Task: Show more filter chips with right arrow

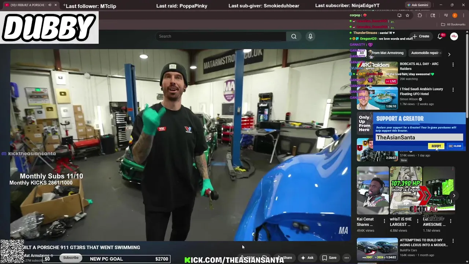Action: pos(449,54)
